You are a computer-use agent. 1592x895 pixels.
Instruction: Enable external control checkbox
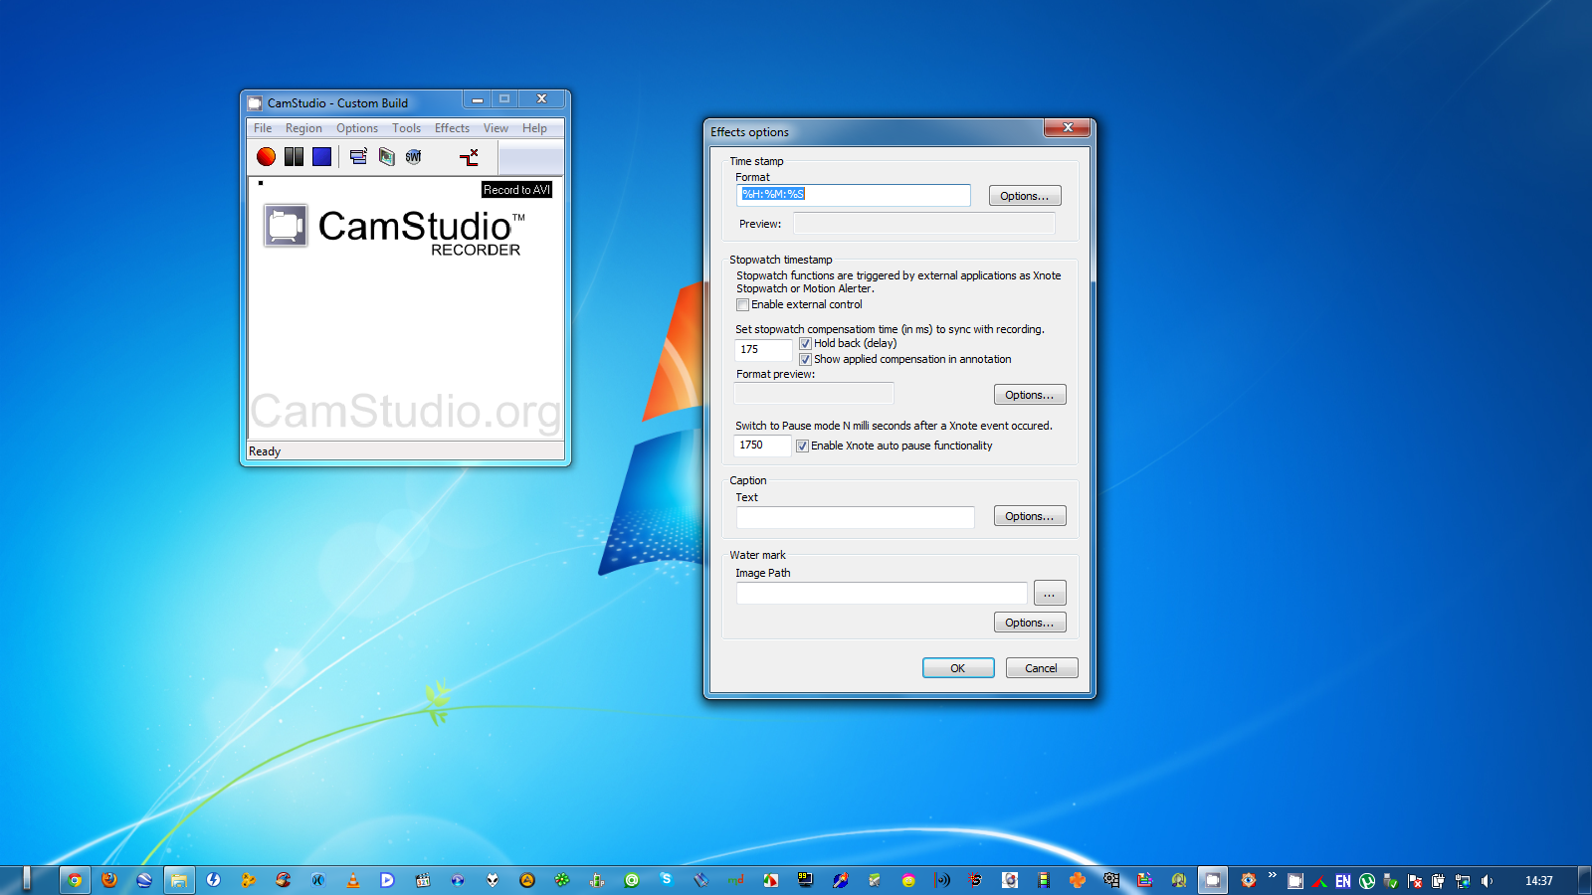743,305
